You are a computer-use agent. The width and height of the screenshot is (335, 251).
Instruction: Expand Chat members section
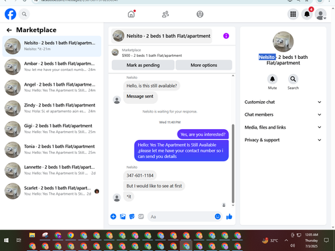point(283,114)
